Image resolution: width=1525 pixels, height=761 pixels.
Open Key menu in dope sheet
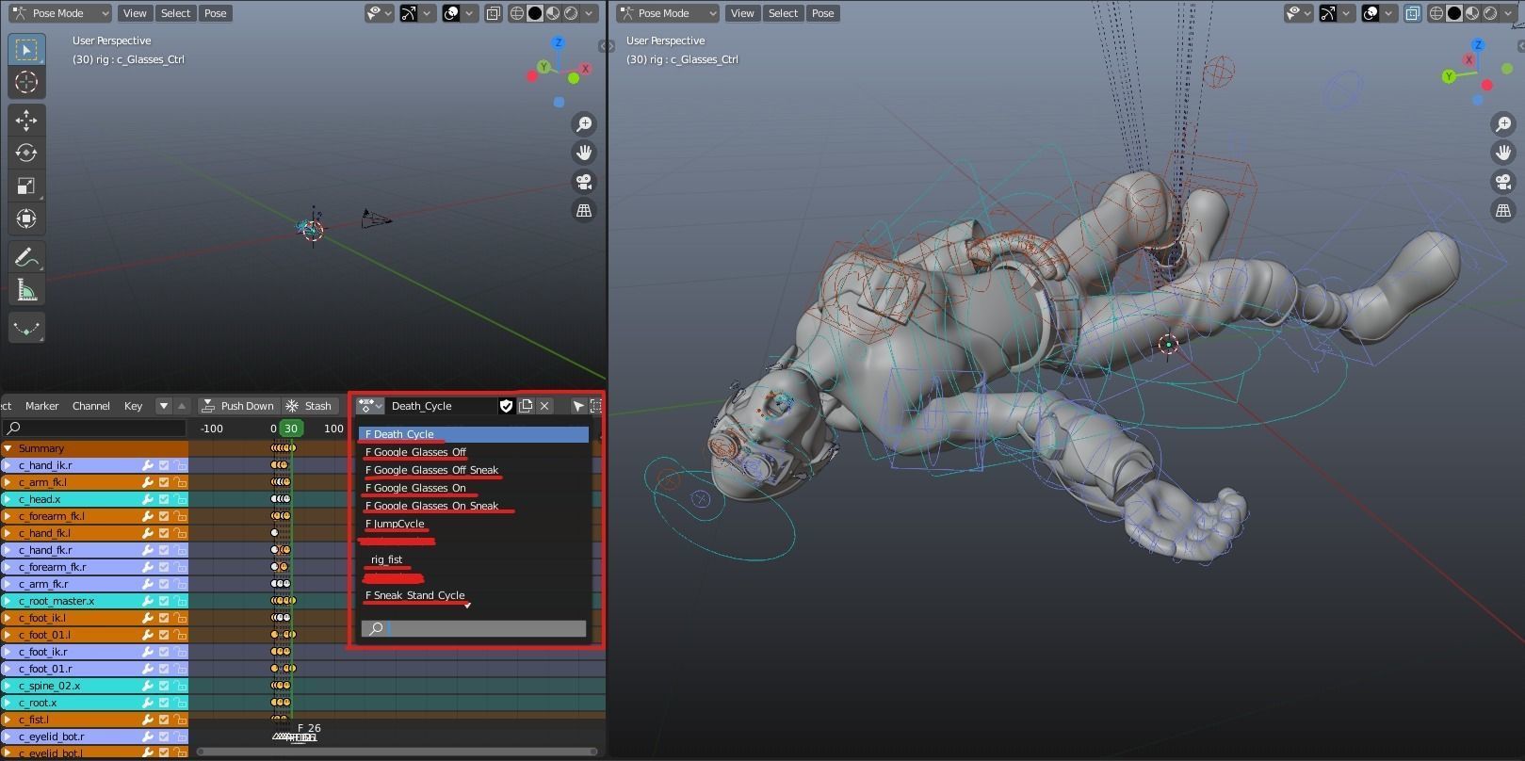(x=133, y=406)
